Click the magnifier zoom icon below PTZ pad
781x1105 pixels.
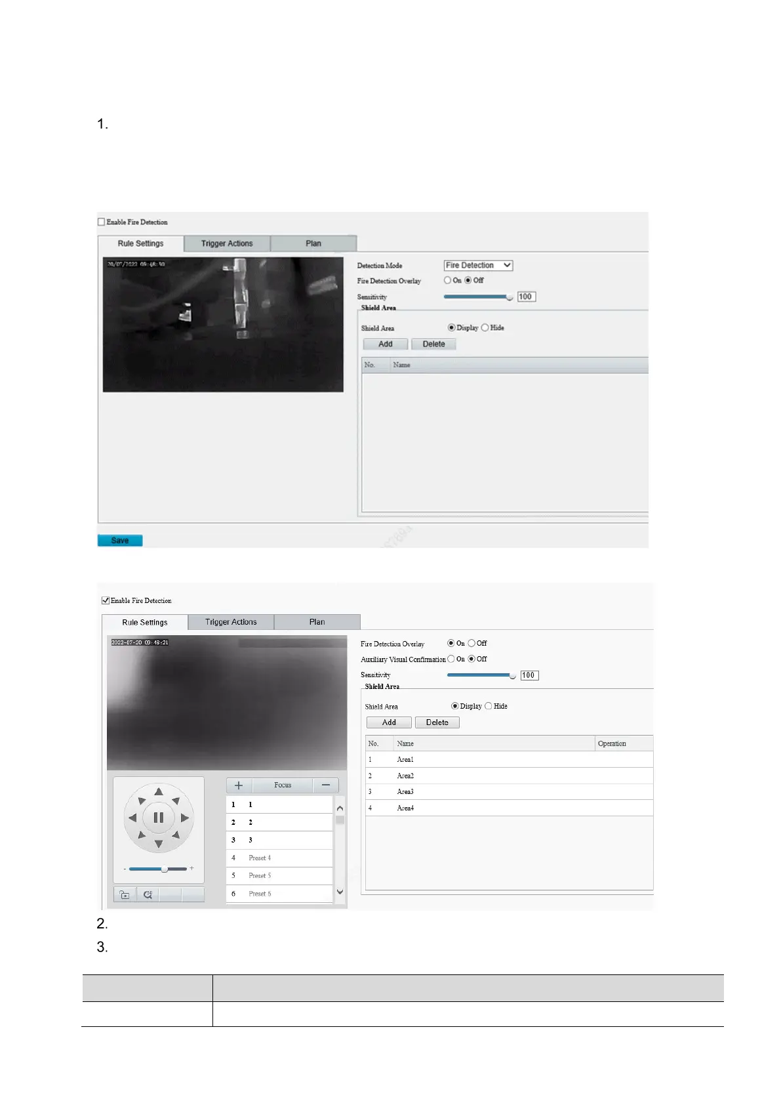pos(148,894)
